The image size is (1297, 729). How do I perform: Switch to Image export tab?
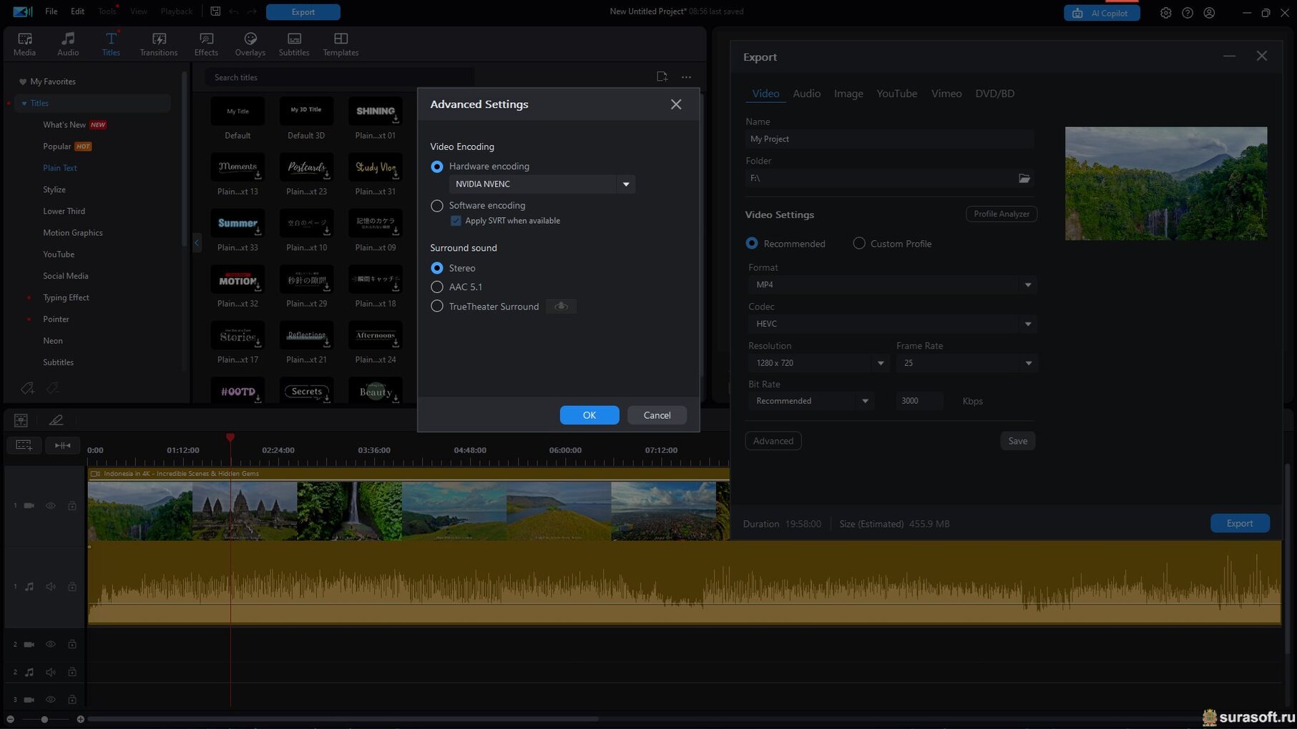click(848, 94)
